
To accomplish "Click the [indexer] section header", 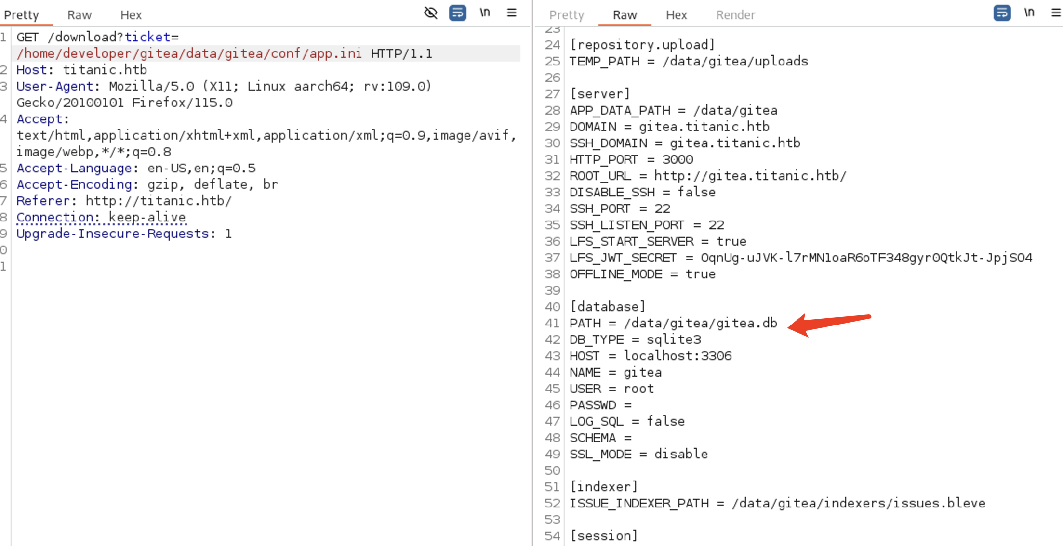I will [x=604, y=487].
